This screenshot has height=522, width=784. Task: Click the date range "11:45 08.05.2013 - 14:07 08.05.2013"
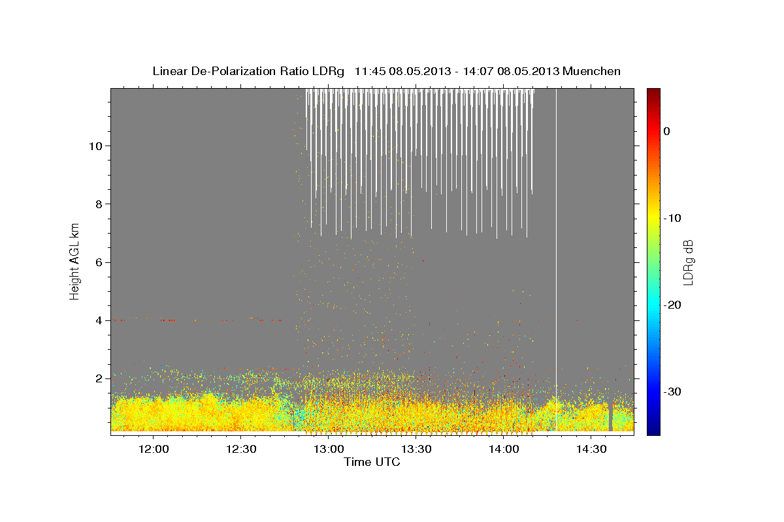(457, 71)
